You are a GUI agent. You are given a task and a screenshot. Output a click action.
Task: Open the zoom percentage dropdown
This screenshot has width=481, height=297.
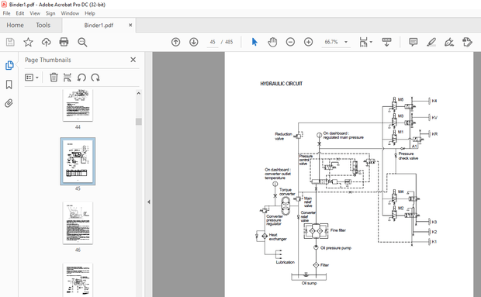click(x=346, y=42)
